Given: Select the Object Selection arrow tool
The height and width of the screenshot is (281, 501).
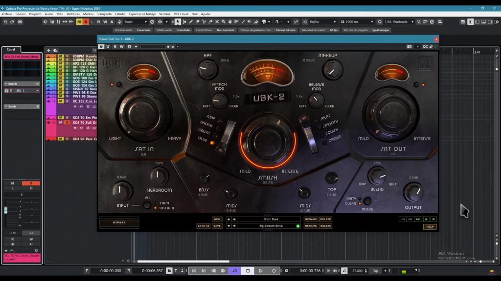Looking at the screenshot, I should (x=178, y=21).
